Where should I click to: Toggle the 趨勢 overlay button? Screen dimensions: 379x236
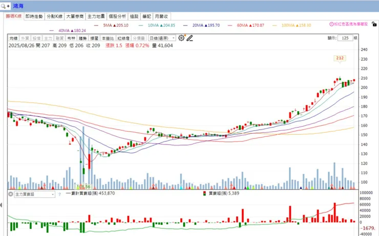[x=83, y=38]
